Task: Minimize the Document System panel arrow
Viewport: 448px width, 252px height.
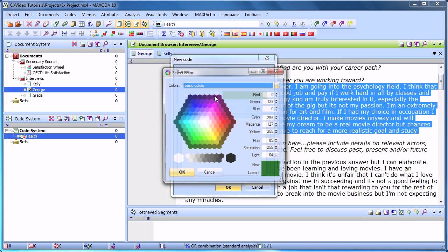Action: coord(115,44)
